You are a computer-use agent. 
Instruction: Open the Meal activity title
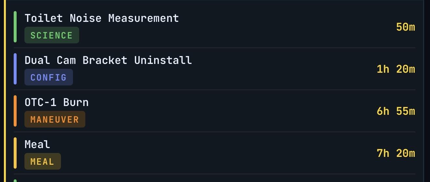tap(37, 144)
